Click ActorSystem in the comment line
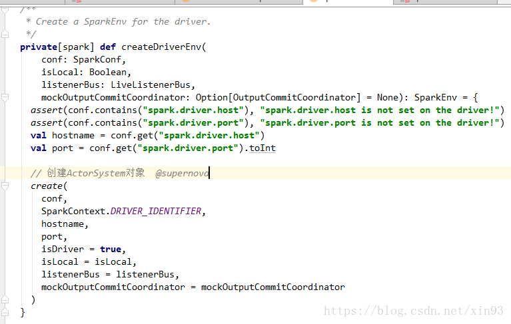The width and height of the screenshot is (511, 324). [x=96, y=173]
